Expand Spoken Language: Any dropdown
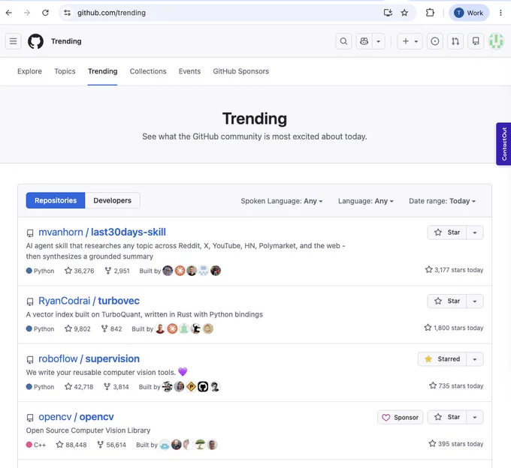The height and width of the screenshot is (468, 511). click(282, 201)
